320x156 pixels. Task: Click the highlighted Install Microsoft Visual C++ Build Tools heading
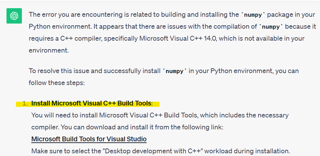[91, 103]
